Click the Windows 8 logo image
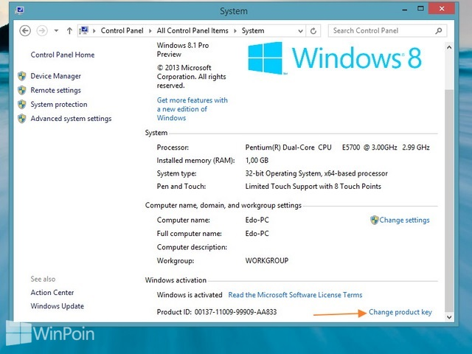This screenshot has width=472, height=354. coord(335,58)
